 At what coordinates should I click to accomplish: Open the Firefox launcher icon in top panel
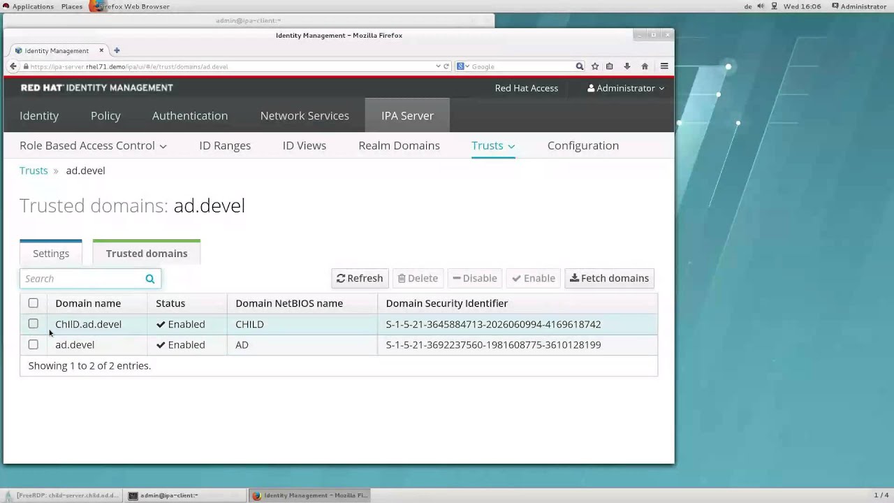pyautogui.click(x=94, y=6)
